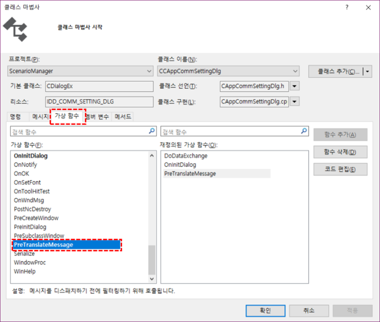380x322 pixels.
Task: Click scroll down arrow in virtual functions list
Action: point(152,279)
